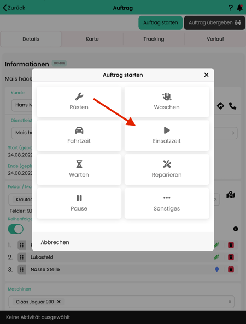
Task: Toggle the Reihenfolge switch off
Action: (16, 229)
